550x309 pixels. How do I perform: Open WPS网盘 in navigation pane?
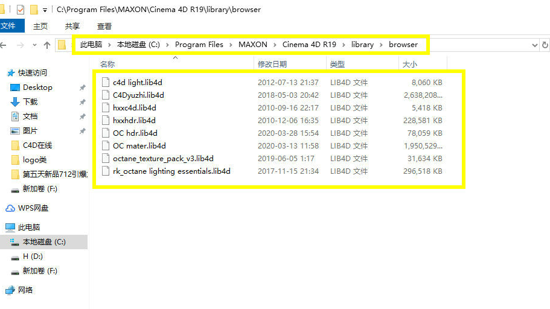pos(33,208)
